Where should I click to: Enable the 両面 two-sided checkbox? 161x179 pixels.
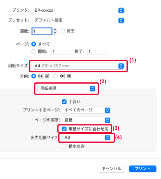coord(62,31)
